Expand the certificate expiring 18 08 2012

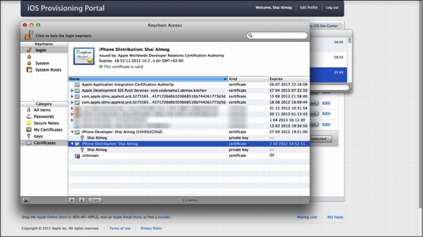click(72, 102)
